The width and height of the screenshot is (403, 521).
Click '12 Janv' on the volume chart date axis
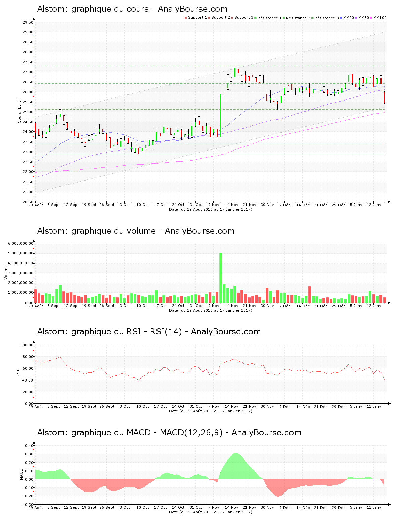point(374,306)
